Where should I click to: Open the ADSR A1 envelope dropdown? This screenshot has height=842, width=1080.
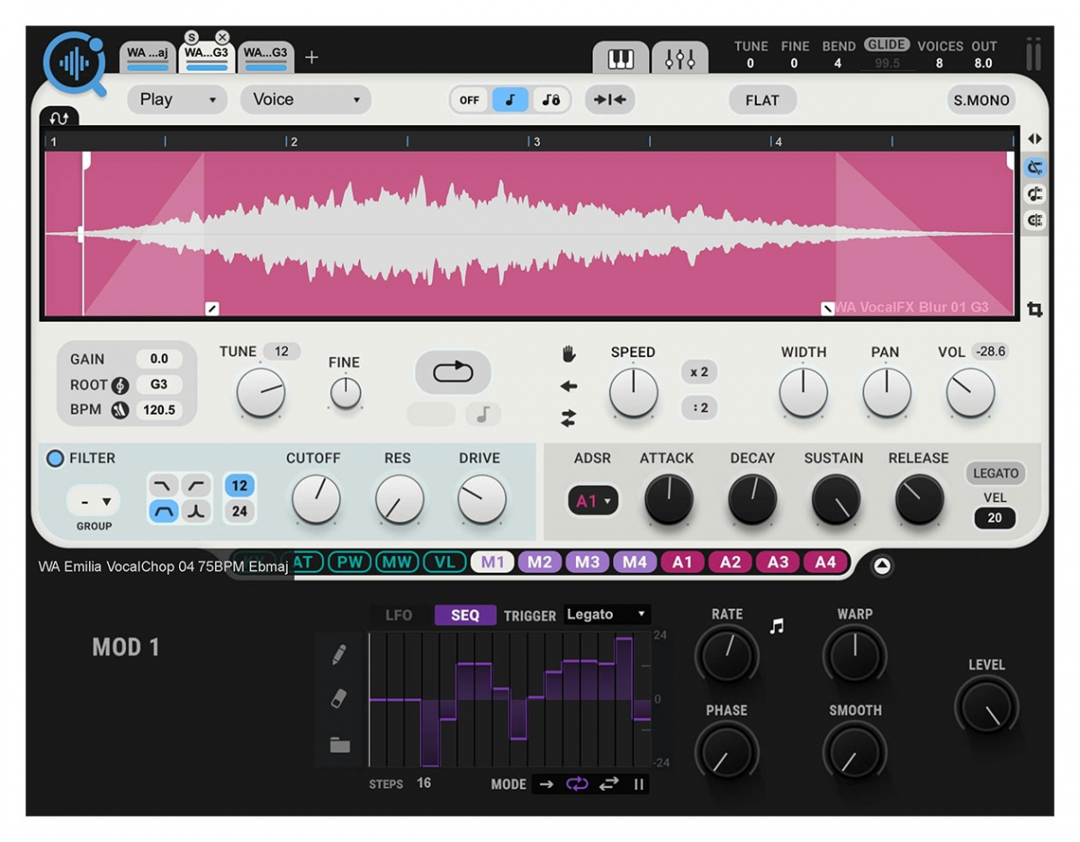(x=592, y=501)
